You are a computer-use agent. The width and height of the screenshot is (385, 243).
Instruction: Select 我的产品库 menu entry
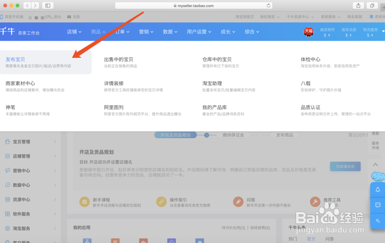click(214, 107)
